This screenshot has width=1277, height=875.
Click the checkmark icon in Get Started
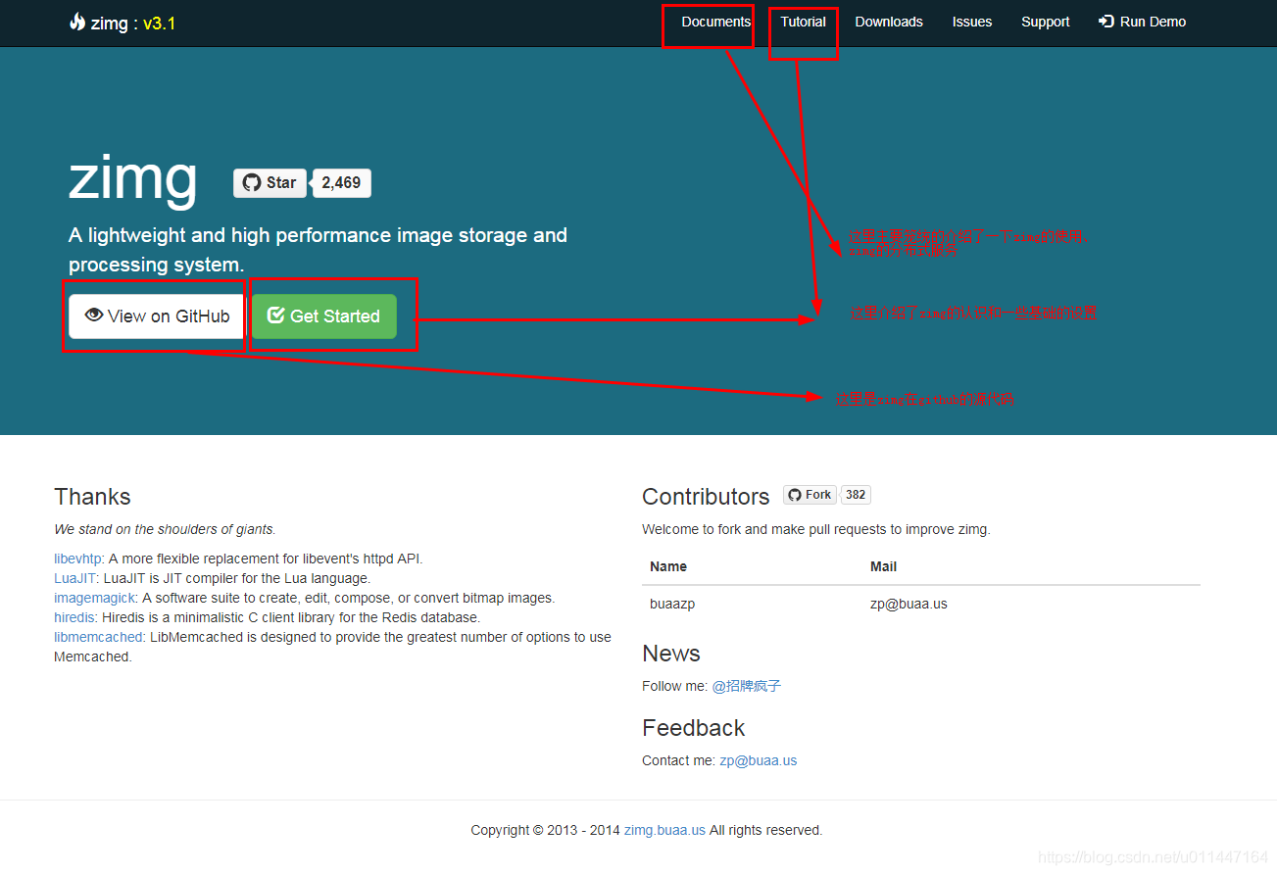click(276, 316)
